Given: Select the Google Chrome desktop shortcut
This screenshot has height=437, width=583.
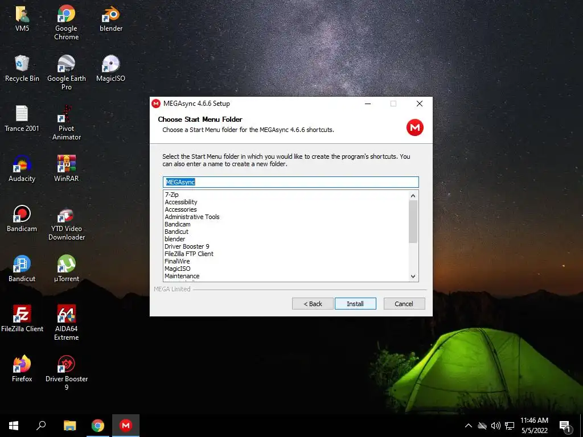Looking at the screenshot, I should (x=66, y=22).
